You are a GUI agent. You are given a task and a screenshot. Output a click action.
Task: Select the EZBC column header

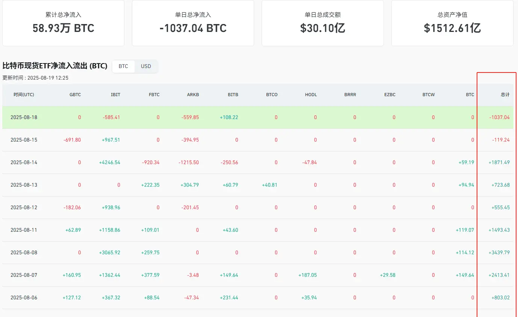click(390, 95)
